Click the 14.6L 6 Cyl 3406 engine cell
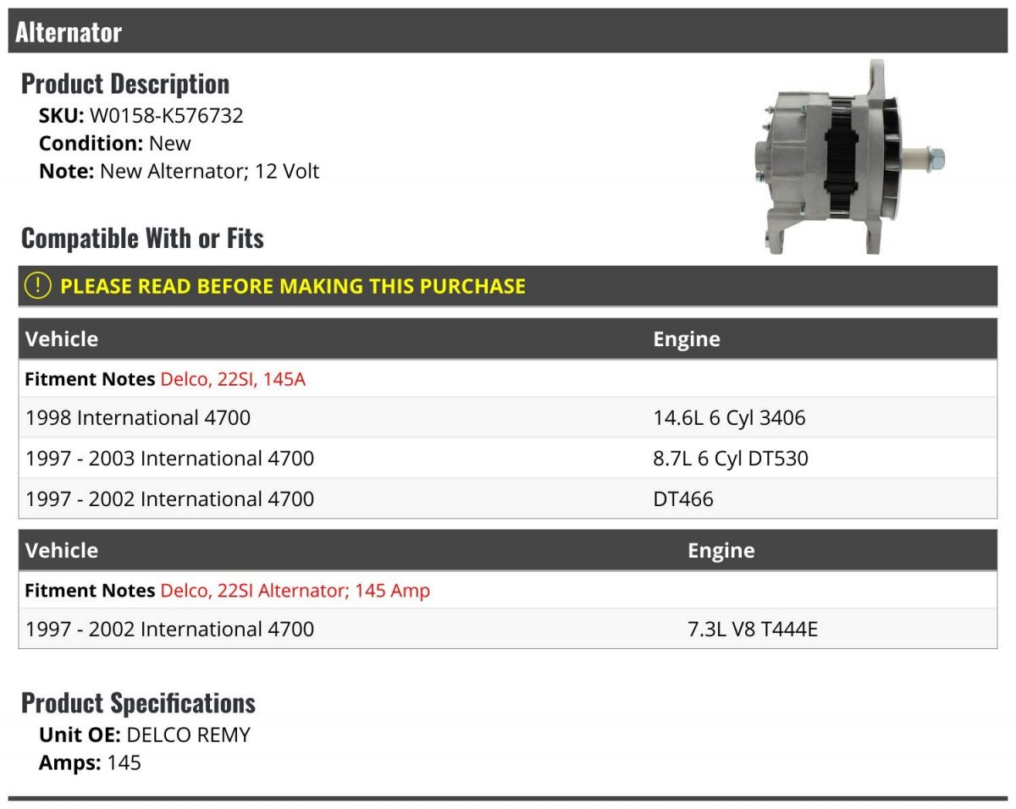1016x809 pixels. coord(729,418)
